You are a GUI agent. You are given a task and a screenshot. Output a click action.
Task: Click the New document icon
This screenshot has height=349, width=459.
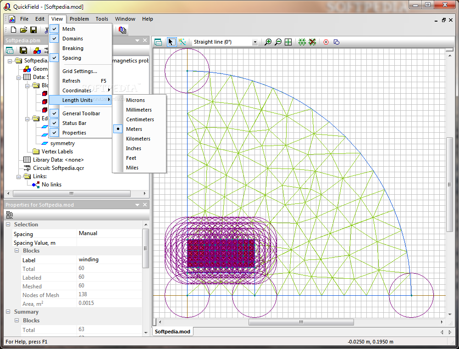coord(13,30)
